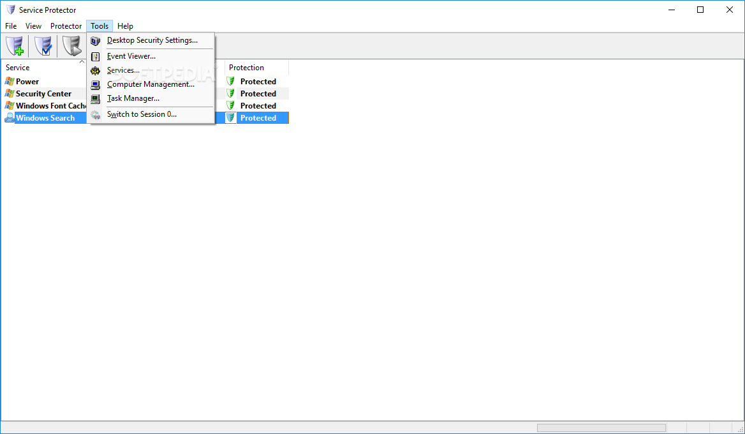Image resolution: width=745 pixels, height=434 pixels.
Task: Click Protected status for Power
Action: click(258, 81)
